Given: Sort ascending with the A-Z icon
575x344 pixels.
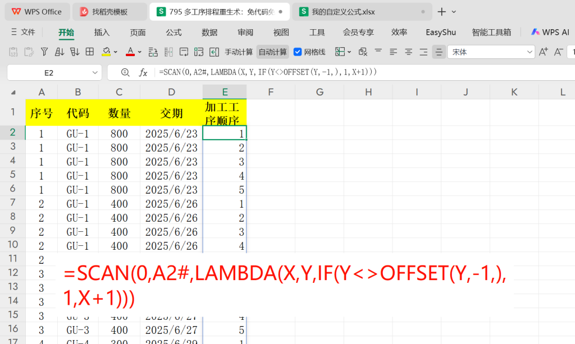Looking at the screenshot, I should point(60,52).
